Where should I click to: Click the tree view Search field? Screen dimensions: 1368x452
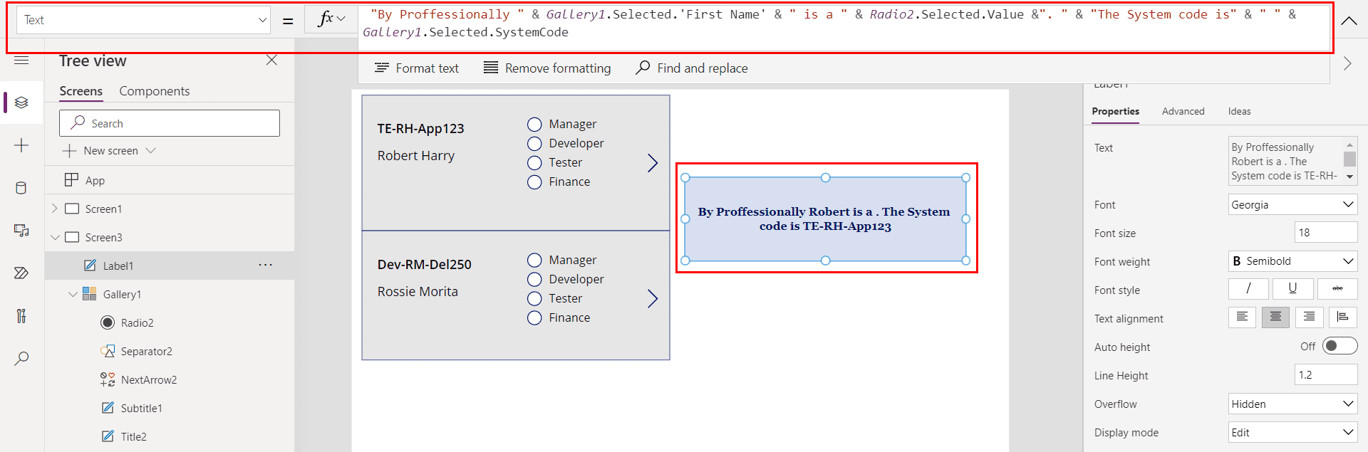point(170,123)
